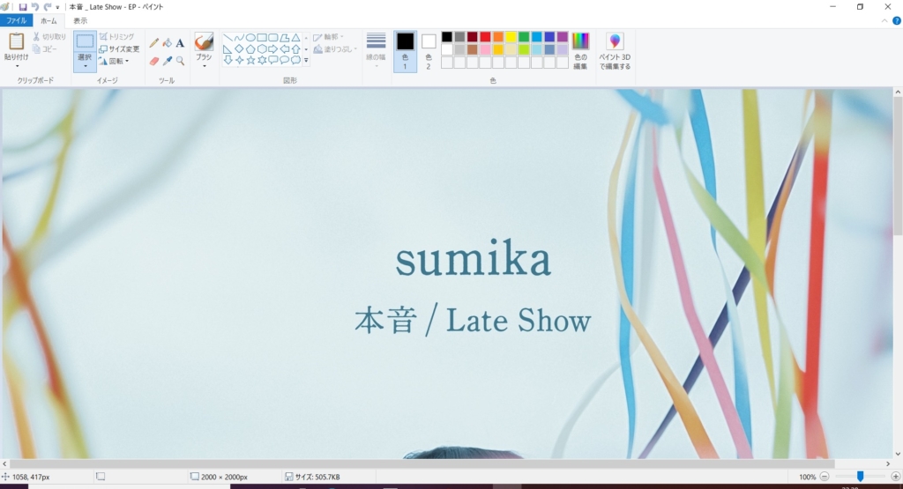The width and height of the screenshot is (903, 489).
Task: Expand the ブラシ brushes dropdown arrow
Action: pos(204,66)
